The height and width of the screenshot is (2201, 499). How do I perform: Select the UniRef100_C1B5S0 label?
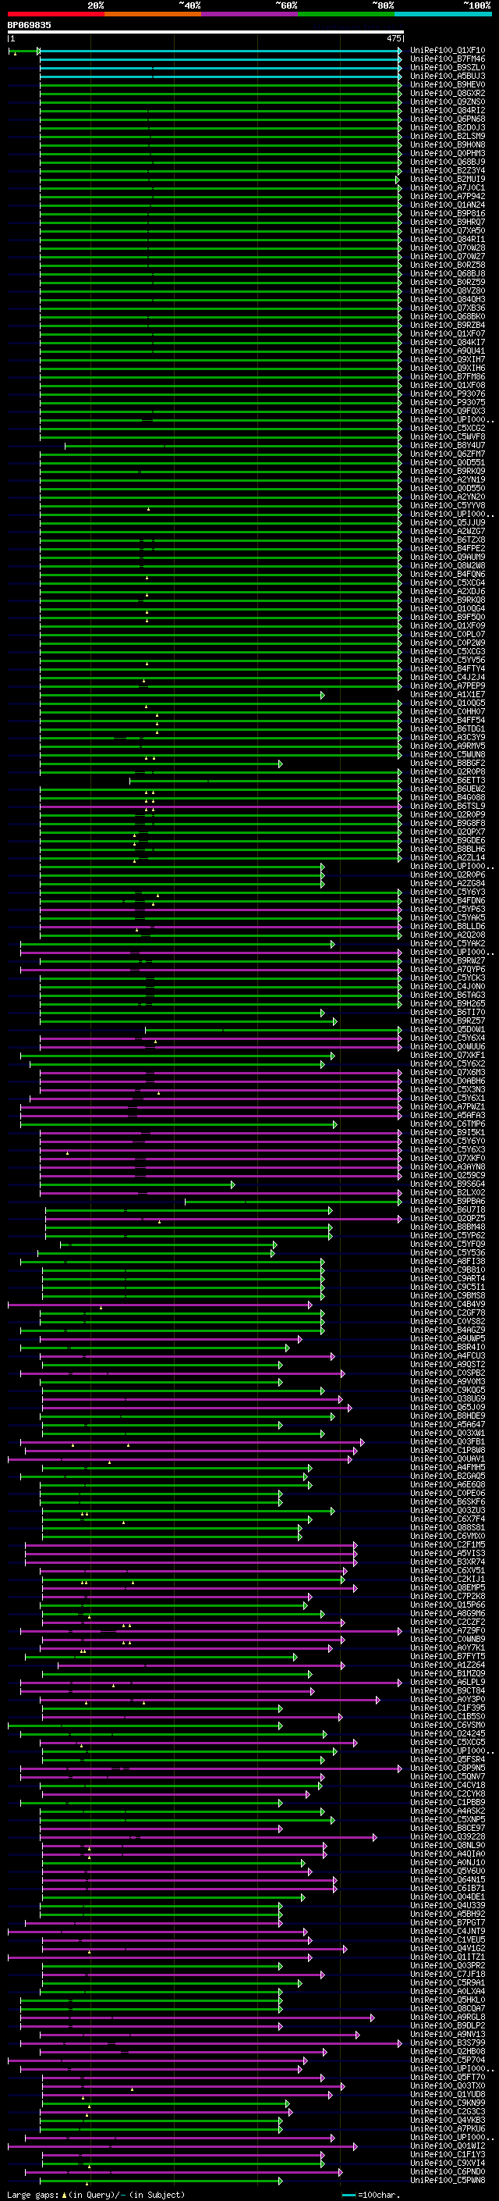(447, 1717)
